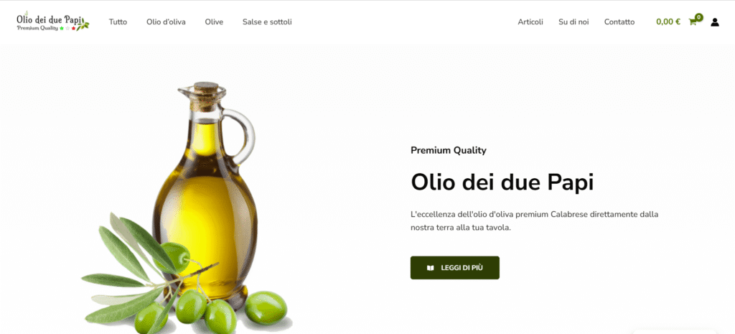Click the book icon on Leggi di più
The height and width of the screenshot is (334, 735).
pyautogui.click(x=431, y=268)
